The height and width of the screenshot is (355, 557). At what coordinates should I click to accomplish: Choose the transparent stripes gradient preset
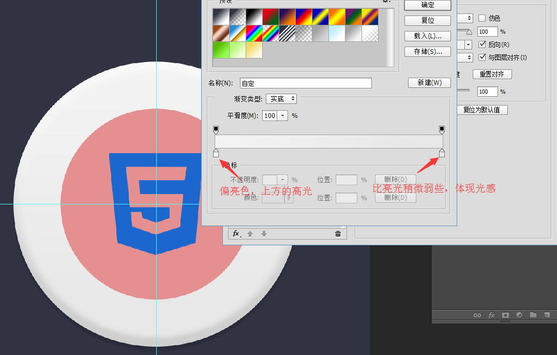[288, 34]
